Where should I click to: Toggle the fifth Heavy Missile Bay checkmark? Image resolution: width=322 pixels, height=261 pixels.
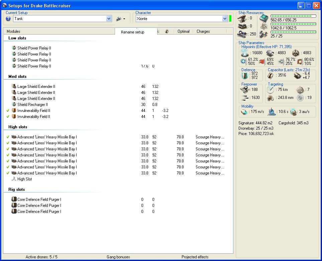(8, 161)
